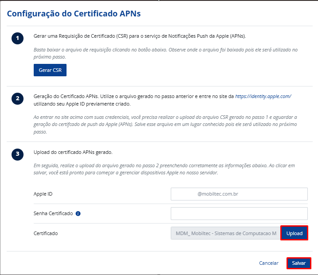The width and height of the screenshot is (318, 275).
Task: Cancel the APNs configuration dialog
Action: point(269,263)
